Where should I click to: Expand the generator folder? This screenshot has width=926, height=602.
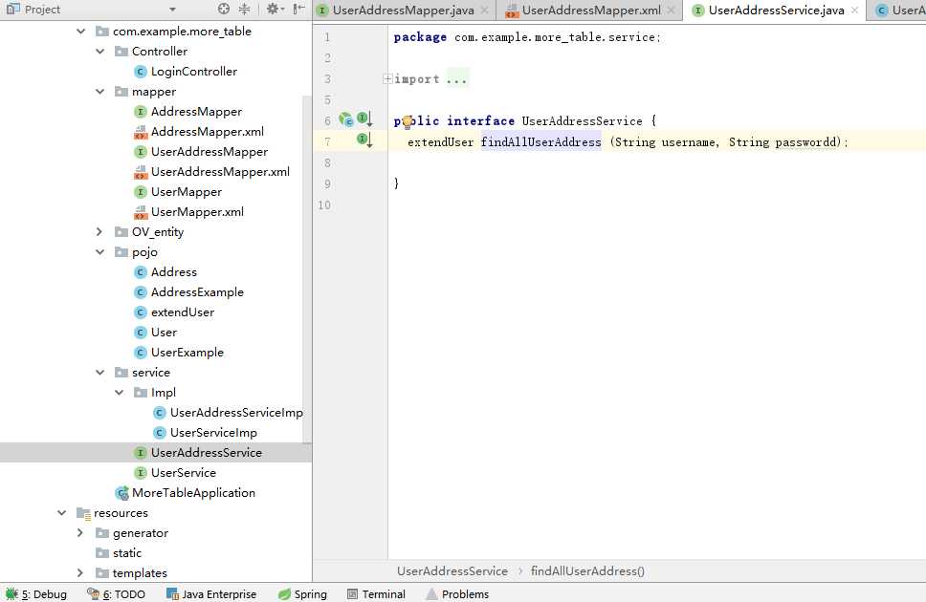[x=81, y=533]
